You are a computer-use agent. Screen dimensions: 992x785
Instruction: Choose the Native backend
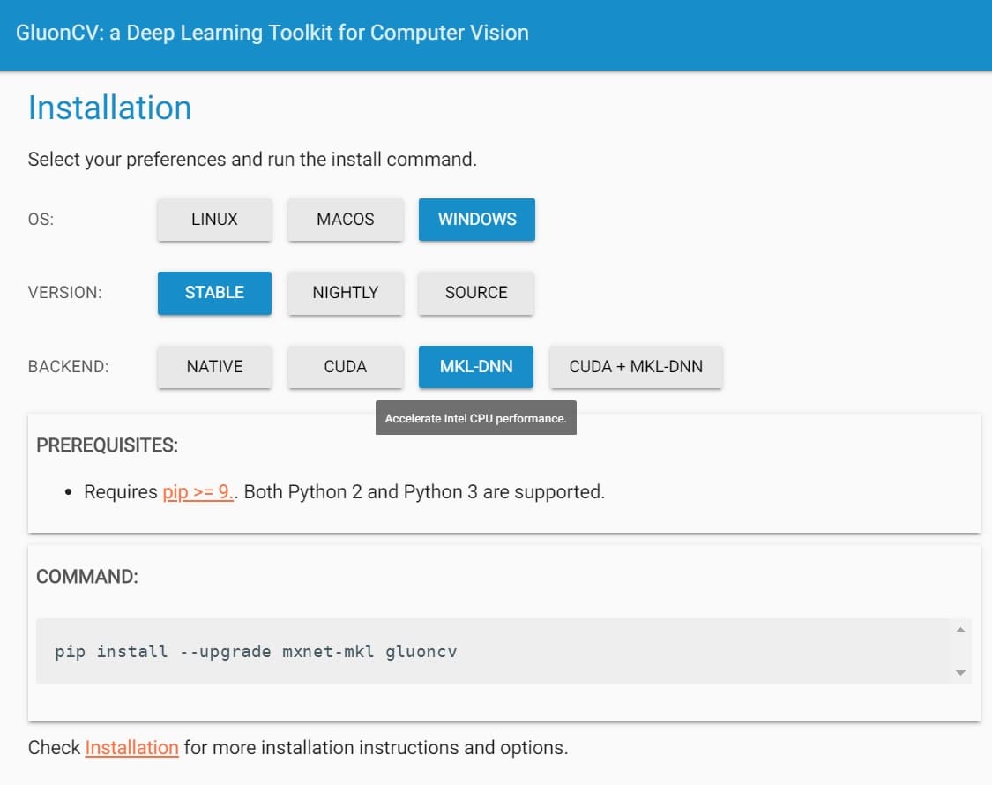pos(214,366)
